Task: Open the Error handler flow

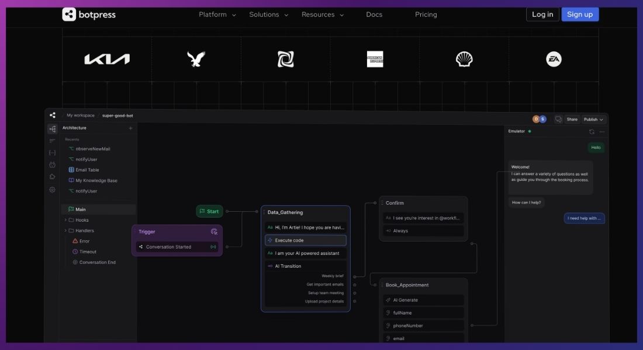Action: (x=81, y=241)
